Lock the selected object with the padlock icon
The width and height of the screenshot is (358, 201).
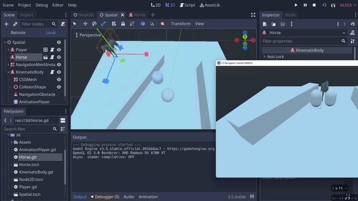(x=123, y=23)
